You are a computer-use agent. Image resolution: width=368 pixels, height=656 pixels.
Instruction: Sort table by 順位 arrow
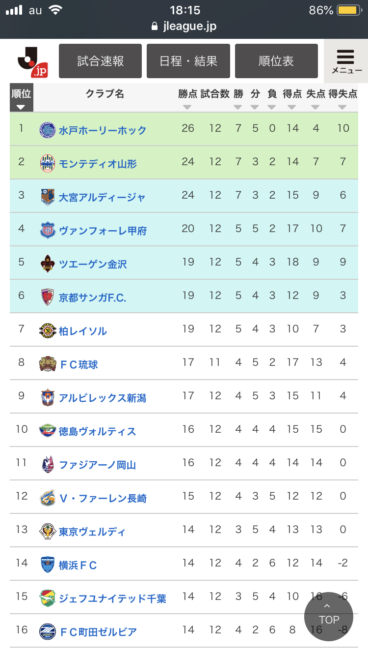pyautogui.click(x=21, y=107)
